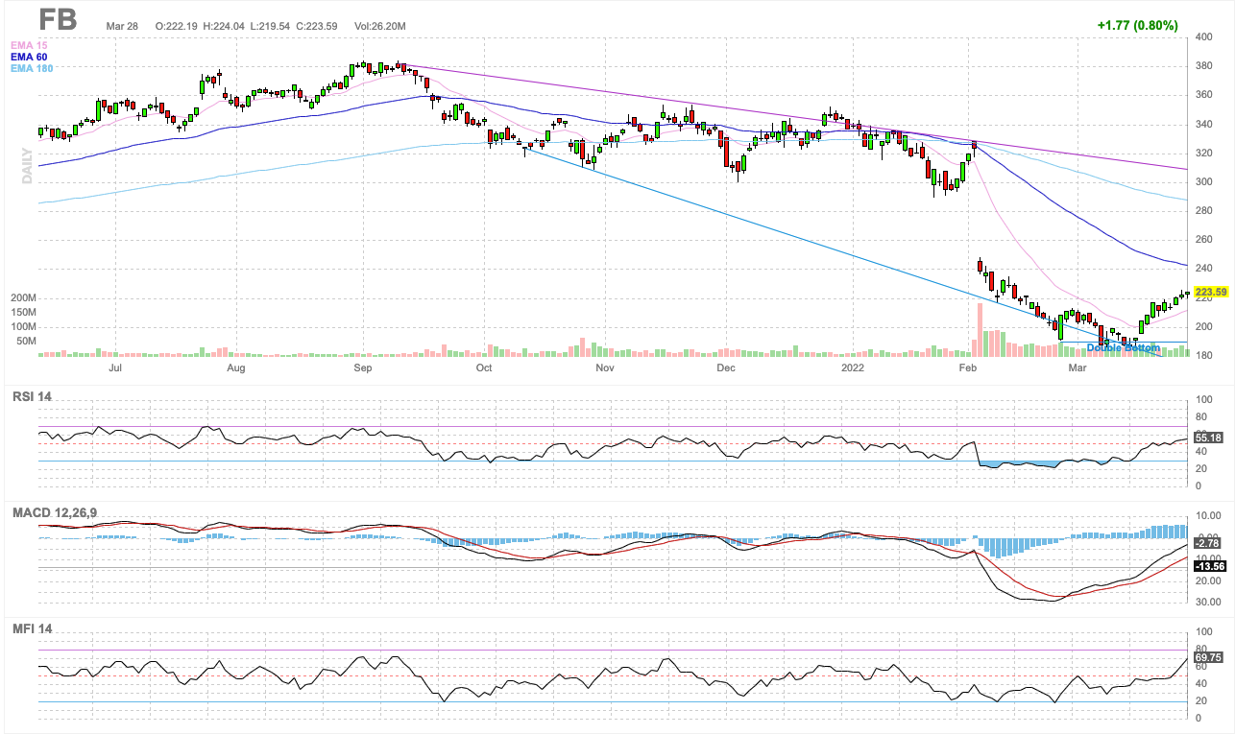Click the Double Bottom pattern label
Image resolution: width=1235 pixels, height=734 pixels.
pos(1123,347)
